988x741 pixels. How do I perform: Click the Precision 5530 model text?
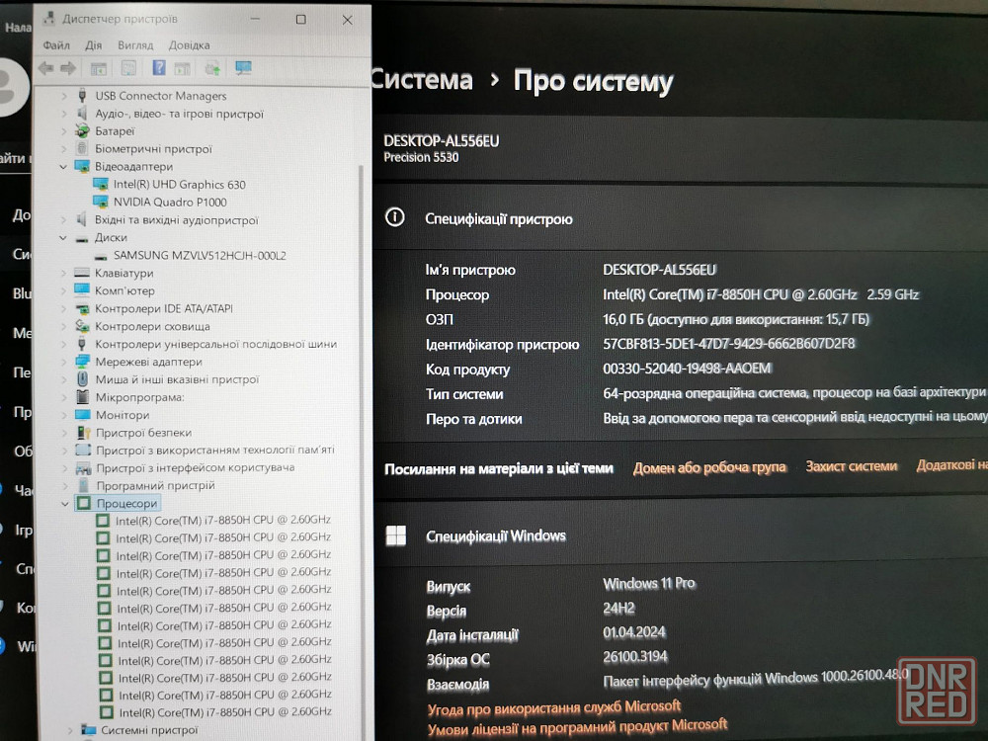421,157
